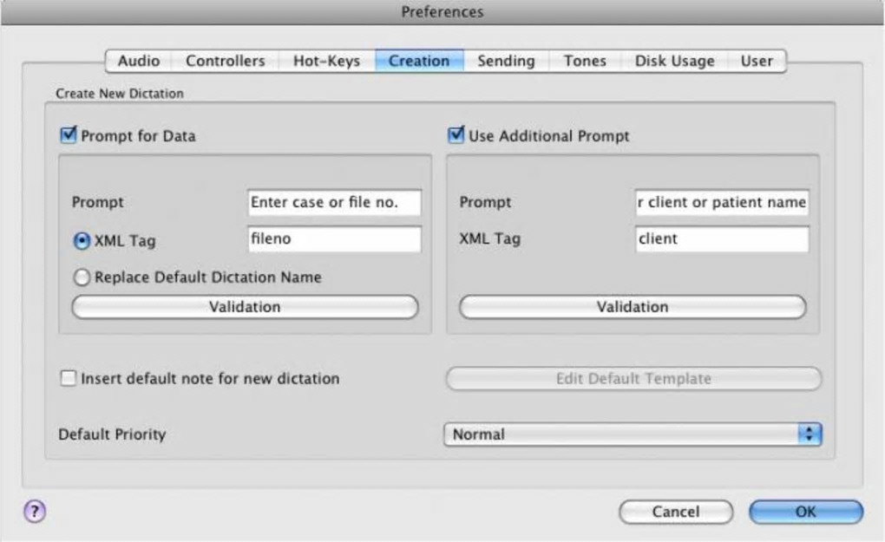The width and height of the screenshot is (885, 542).
Task: Open the Default Priority dropdown
Action: [x=632, y=434]
